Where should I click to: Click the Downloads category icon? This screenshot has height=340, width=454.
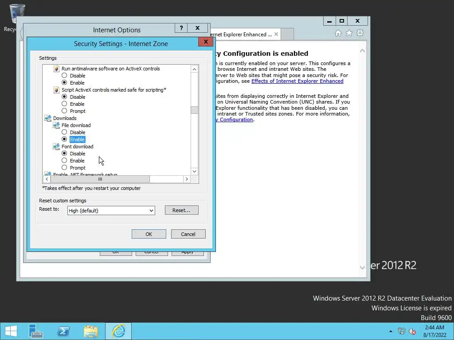48,118
